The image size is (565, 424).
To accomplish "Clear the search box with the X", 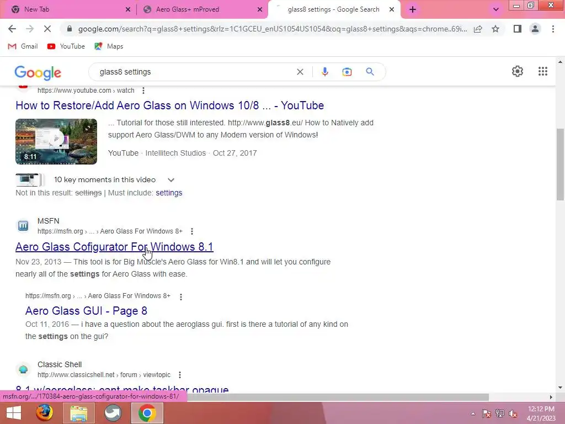I will coord(300,72).
